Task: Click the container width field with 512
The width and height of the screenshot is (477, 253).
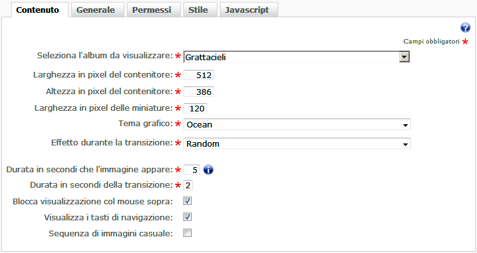Action: 199,75
